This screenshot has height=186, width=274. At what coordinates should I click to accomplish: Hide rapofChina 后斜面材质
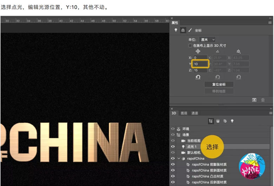pos(172,182)
